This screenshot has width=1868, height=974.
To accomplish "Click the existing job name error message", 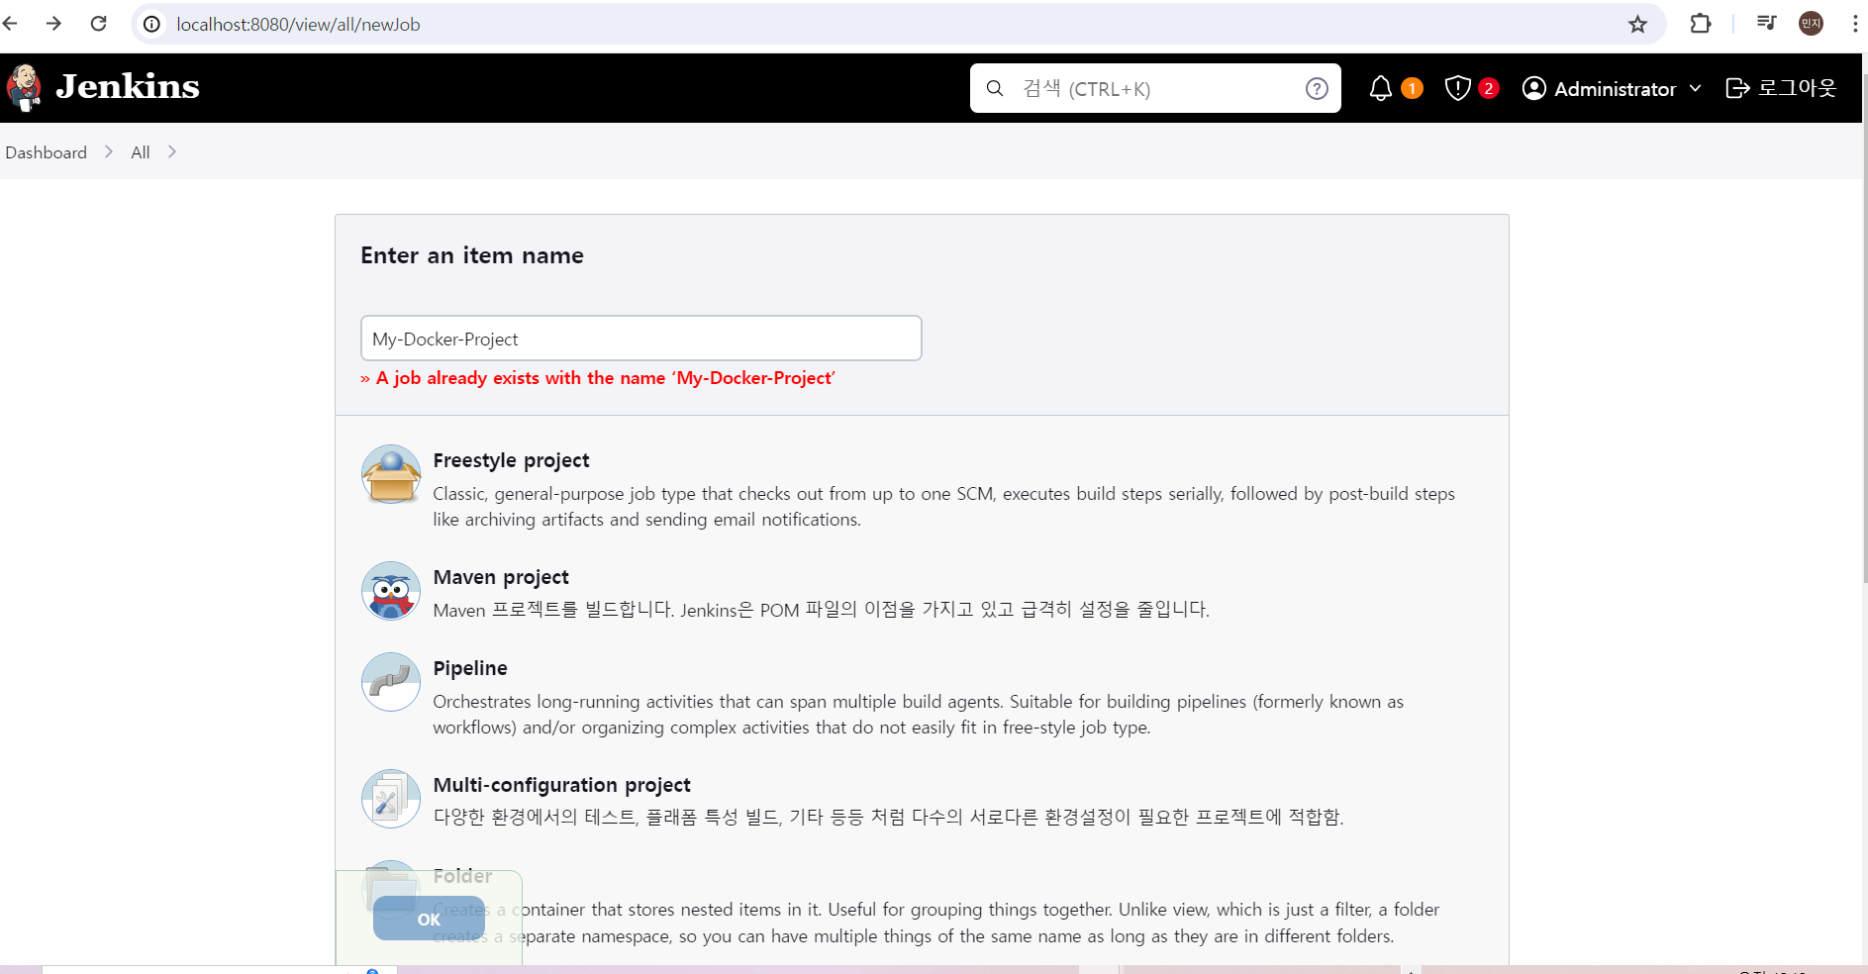I will coord(598,378).
